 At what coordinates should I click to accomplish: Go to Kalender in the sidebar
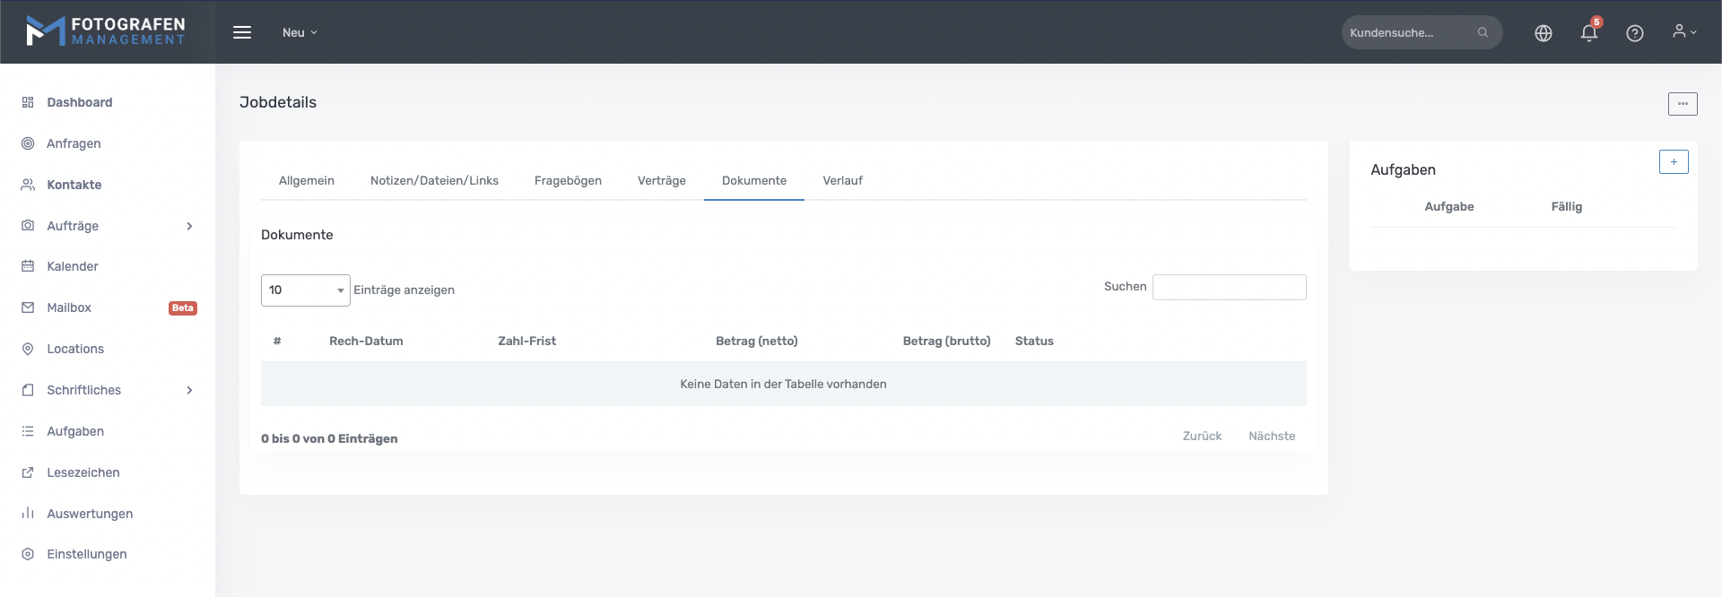coord(73,266)
